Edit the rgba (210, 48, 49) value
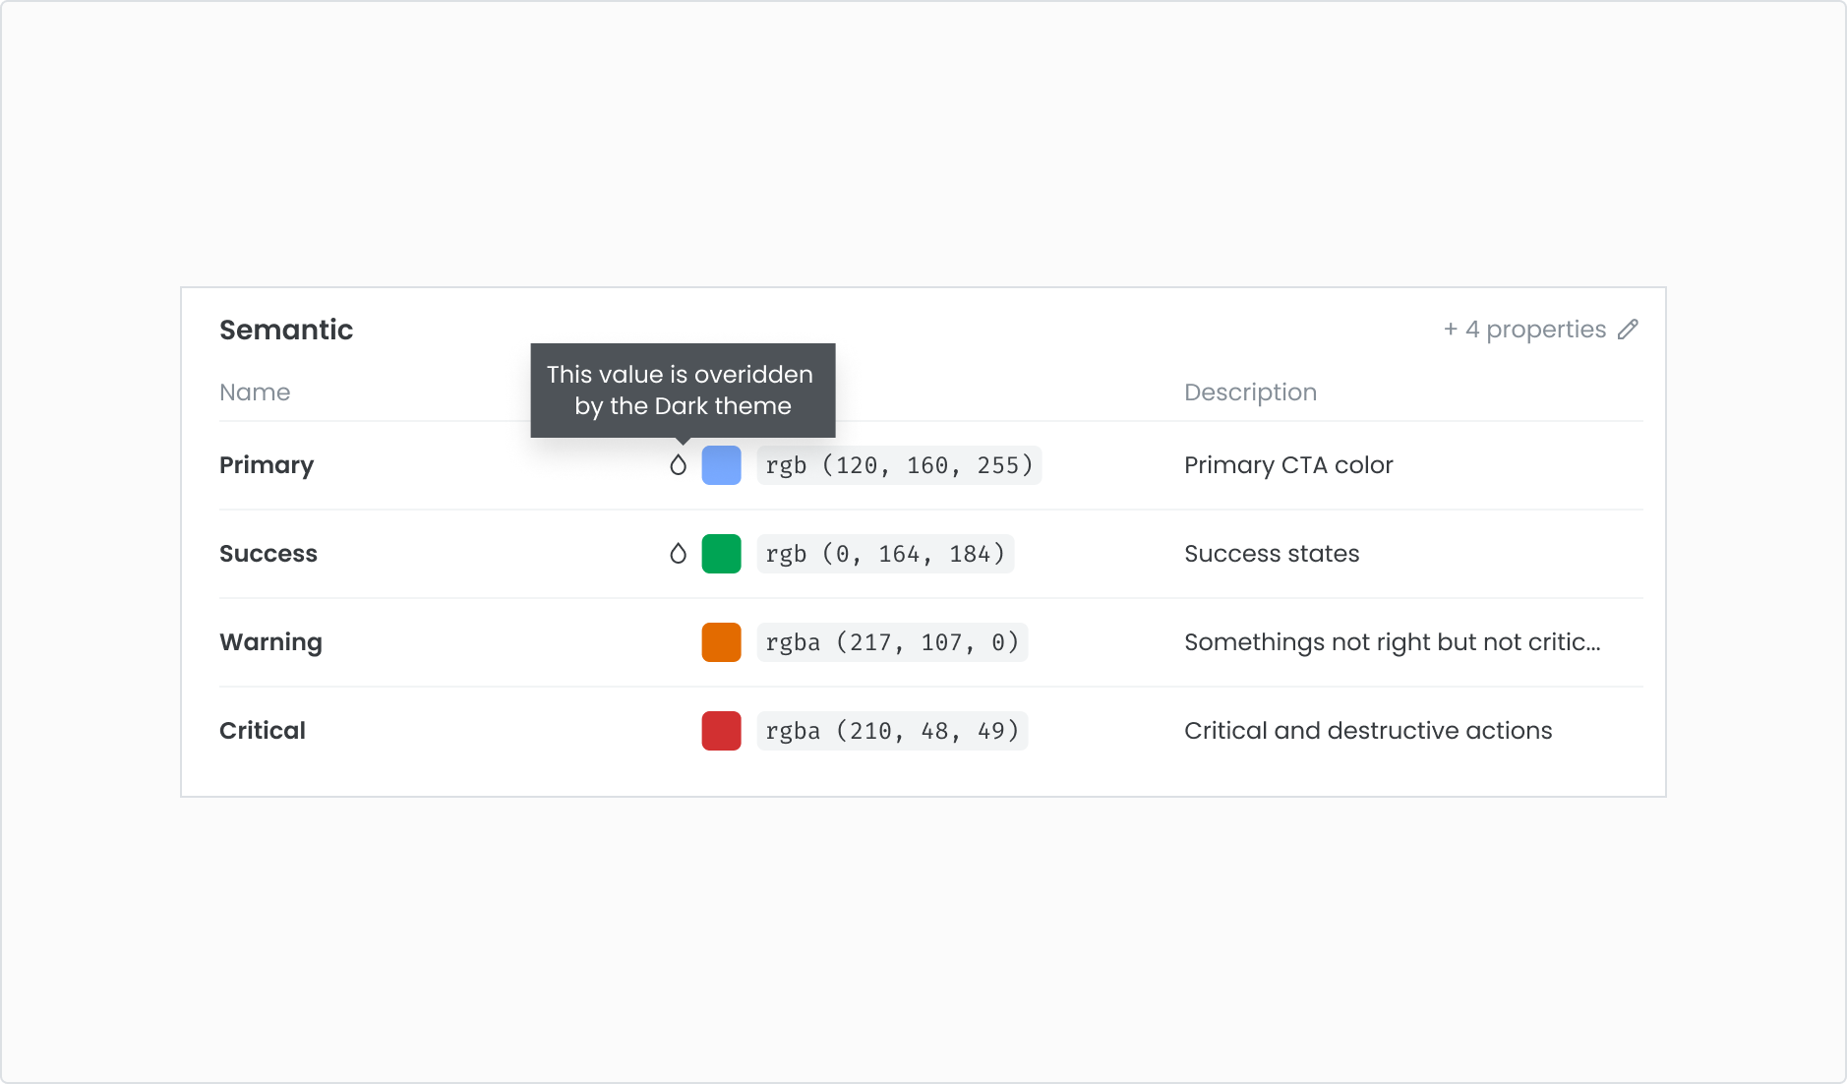 (x=892, y=731)
